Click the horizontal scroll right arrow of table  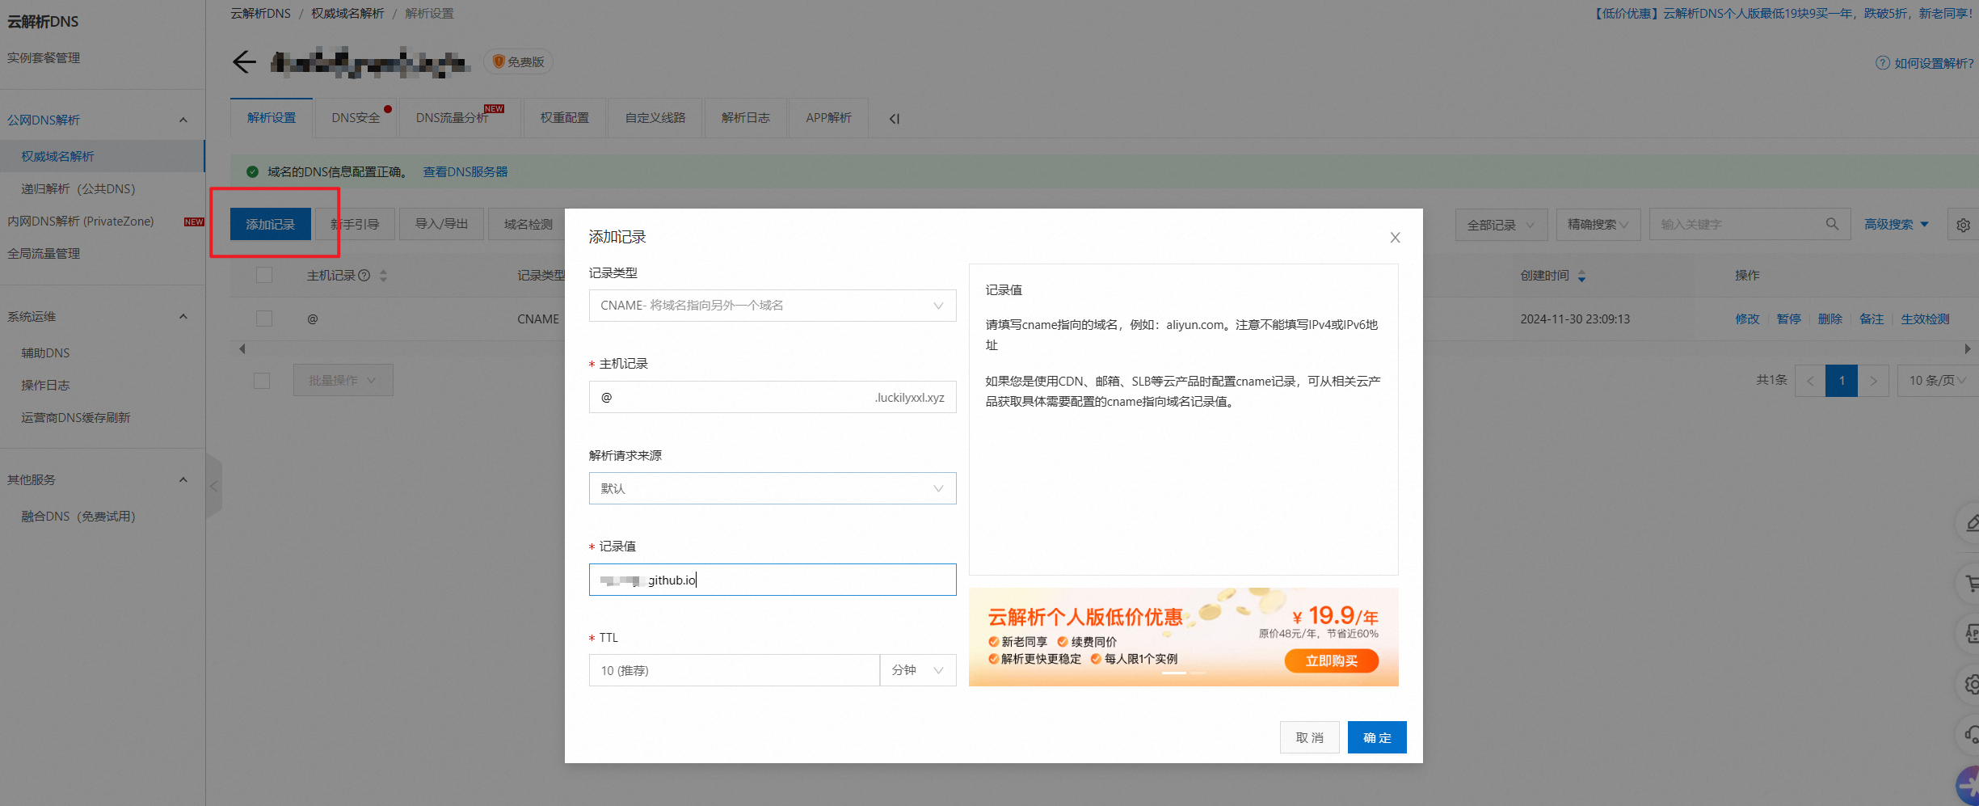(1968, 349)
